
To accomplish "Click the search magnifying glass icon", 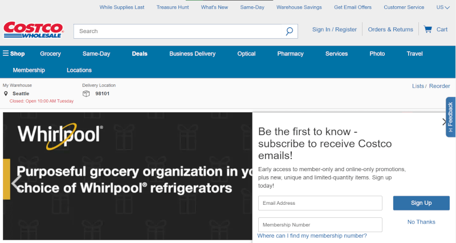I will (290, 31).
